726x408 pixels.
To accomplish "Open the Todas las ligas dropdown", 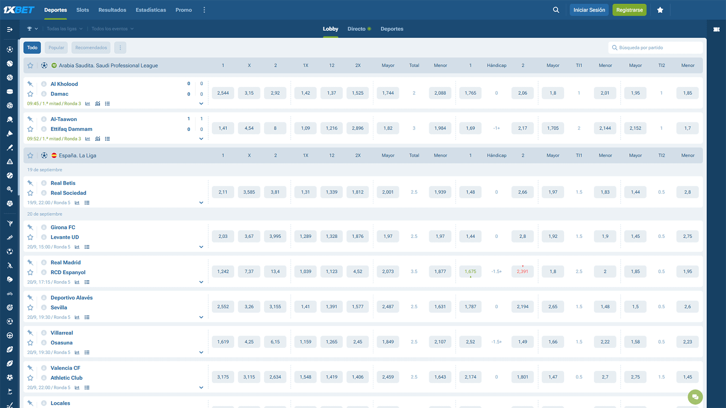I will 64,29.
